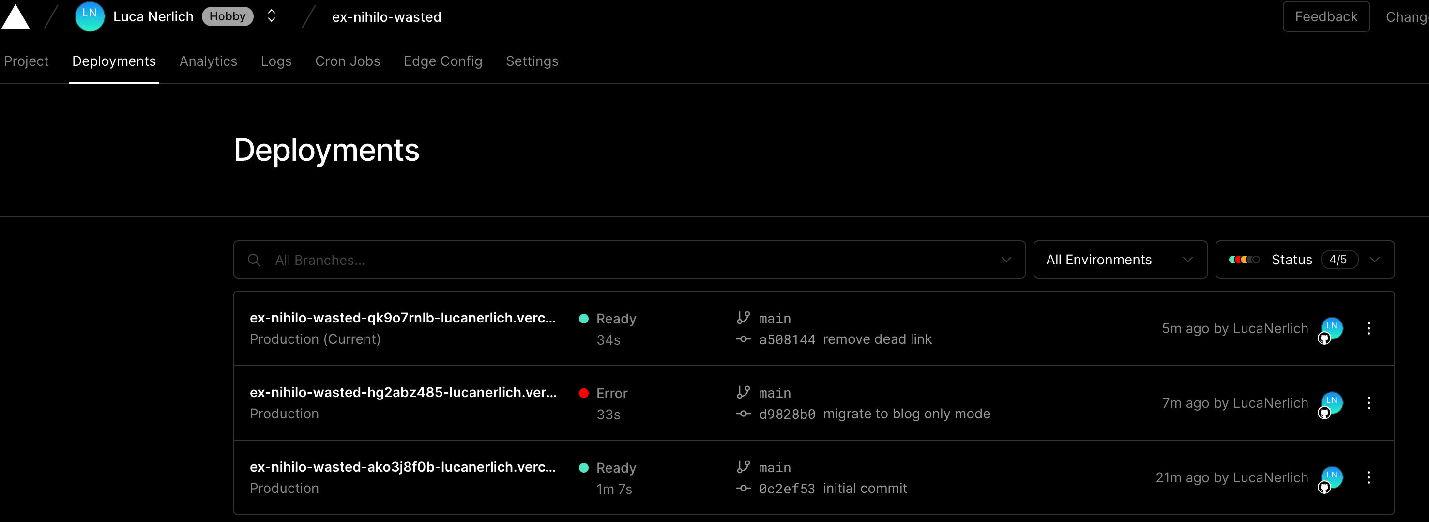Screen dimensions: 1429x522
Task: Expand the All Branches chevron
Action: pos(1006,260)
